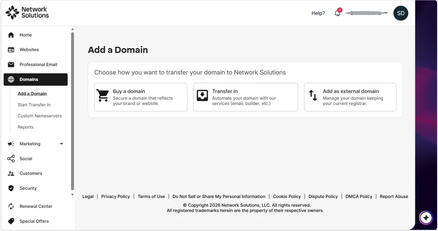The width and height of the screenshot is (438, 231).
Task: Select Start Transfer In submenu
Action: click(x=34, y=105)
